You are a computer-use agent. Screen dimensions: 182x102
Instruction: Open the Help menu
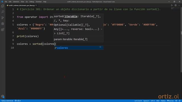click(x=45, y=2)
